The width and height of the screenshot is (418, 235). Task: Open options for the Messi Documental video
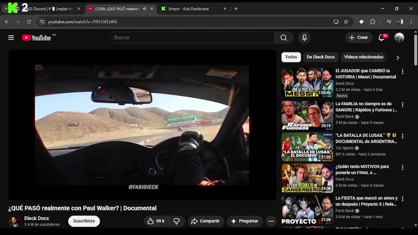402,71
